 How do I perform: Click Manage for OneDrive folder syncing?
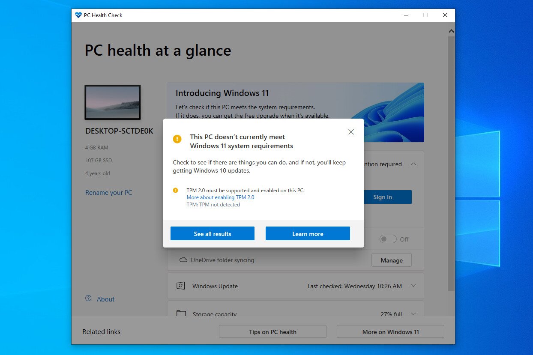pyautogui.click(x=391, y=260)
